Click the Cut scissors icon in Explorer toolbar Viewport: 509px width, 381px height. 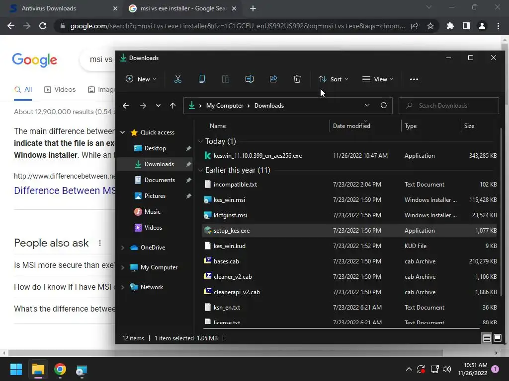click(178, 79)
